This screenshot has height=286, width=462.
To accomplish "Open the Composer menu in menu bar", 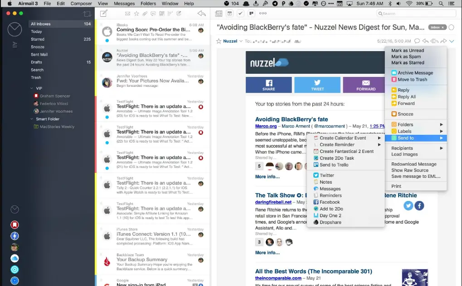I will click(81, 4).
